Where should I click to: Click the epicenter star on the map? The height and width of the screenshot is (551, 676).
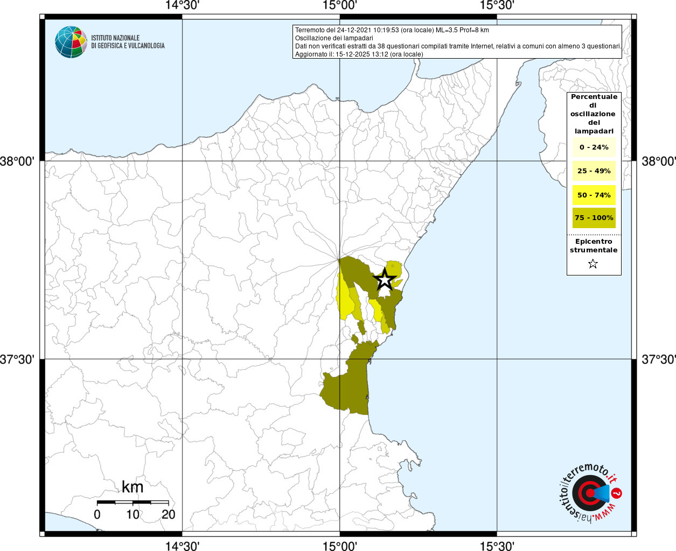point(385,279)
